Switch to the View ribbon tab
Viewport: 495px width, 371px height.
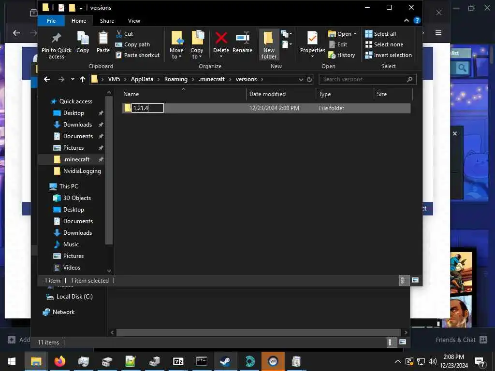(x=134, y=21)
